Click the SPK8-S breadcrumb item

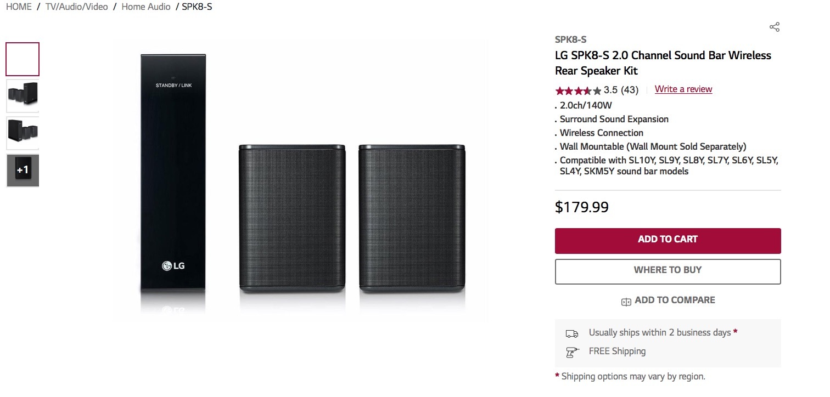pos(197,7)
